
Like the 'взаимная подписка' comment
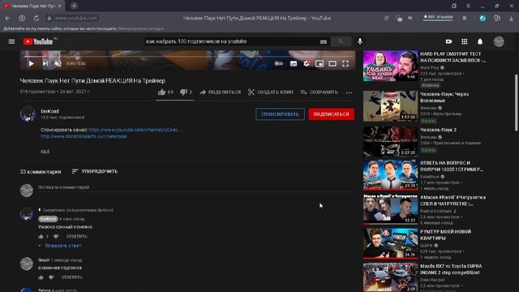click(x=41, y=277)
